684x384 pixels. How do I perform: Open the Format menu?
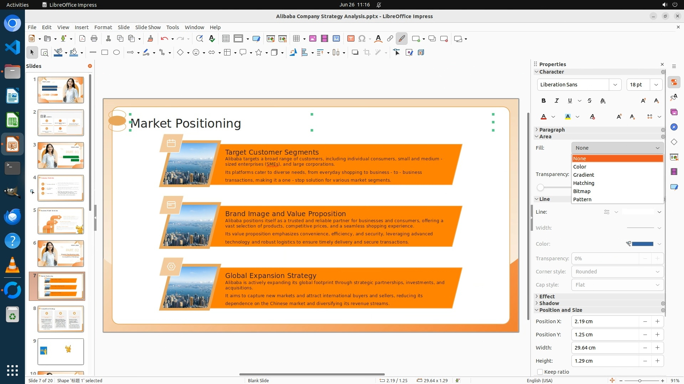click(x=103, y=27)
